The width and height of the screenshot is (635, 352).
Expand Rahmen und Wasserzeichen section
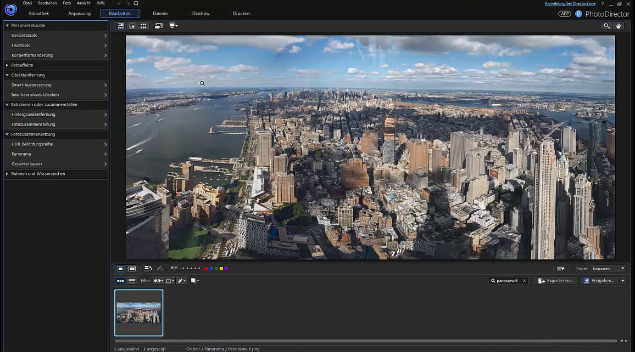click(x=7, y=174)
